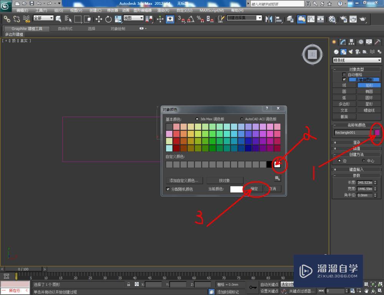This screenshot has height=295, width=384.
Task: Enable the 自动栅格 checkbox
Action: click(x=344, y=74)
